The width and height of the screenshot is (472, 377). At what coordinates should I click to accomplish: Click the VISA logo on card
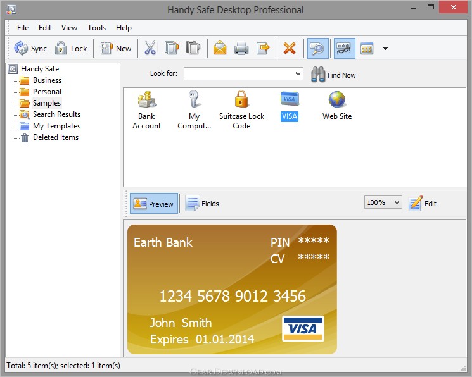[x=303, y=328]
